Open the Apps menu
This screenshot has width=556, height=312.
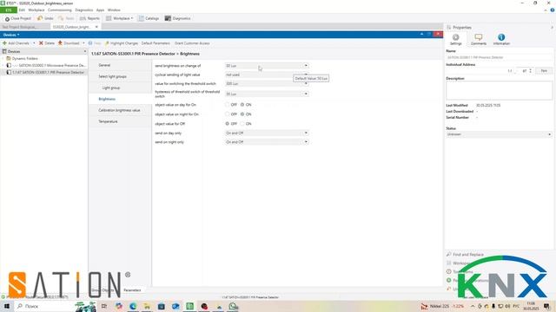101,10
